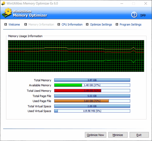Click the arrow icon beside Optimize Settings
Viewport: 152px width, 141px height.
click(x=87, y=24)
